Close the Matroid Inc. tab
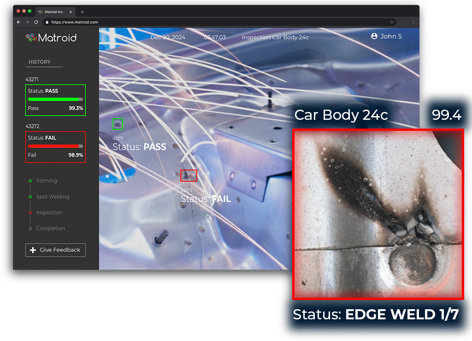Screen dimensions: 472x341 click(x=71, y=12)
